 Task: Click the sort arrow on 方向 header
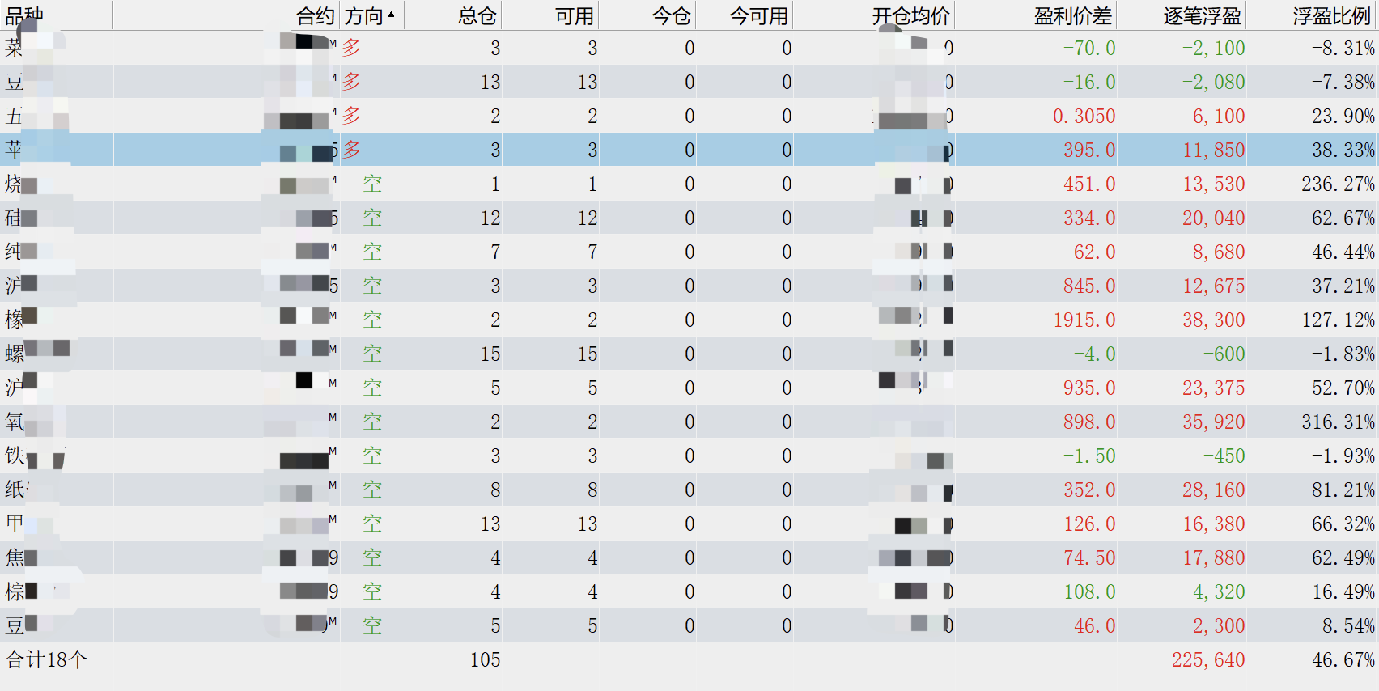392,15
